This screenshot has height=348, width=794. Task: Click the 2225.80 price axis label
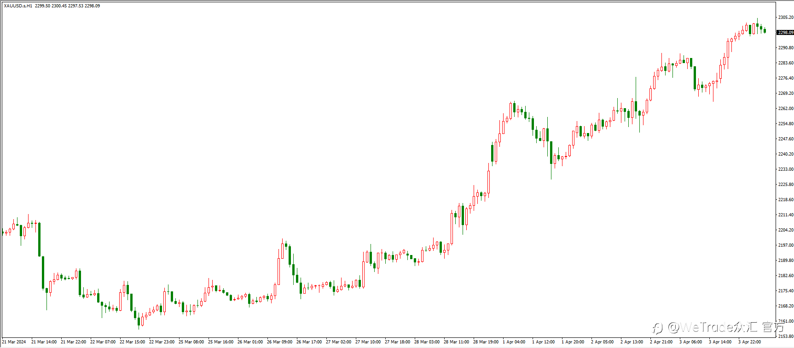click(786, 185)
